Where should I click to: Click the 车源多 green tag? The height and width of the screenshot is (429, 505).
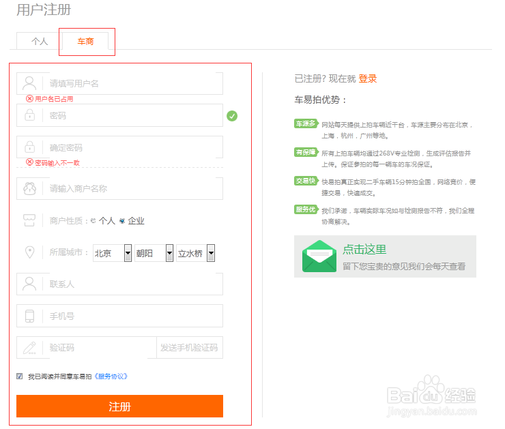click(x=306, y=123)
